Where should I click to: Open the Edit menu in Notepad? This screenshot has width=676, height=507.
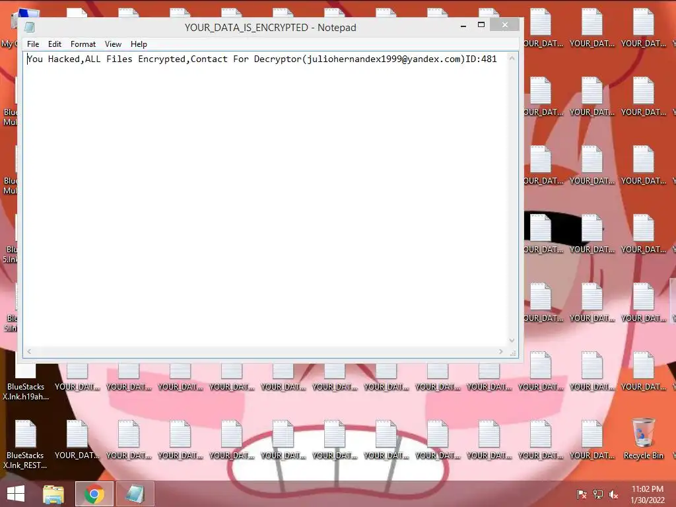[x=54, y=44]
